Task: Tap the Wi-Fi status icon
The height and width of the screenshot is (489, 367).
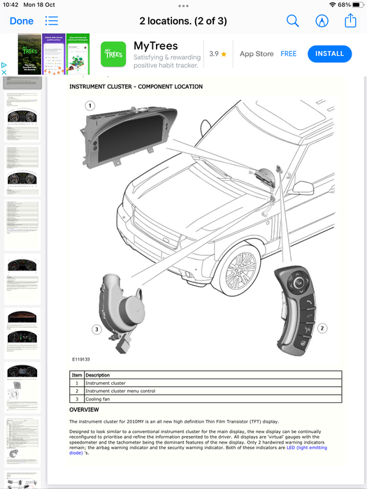Action: 333,5
